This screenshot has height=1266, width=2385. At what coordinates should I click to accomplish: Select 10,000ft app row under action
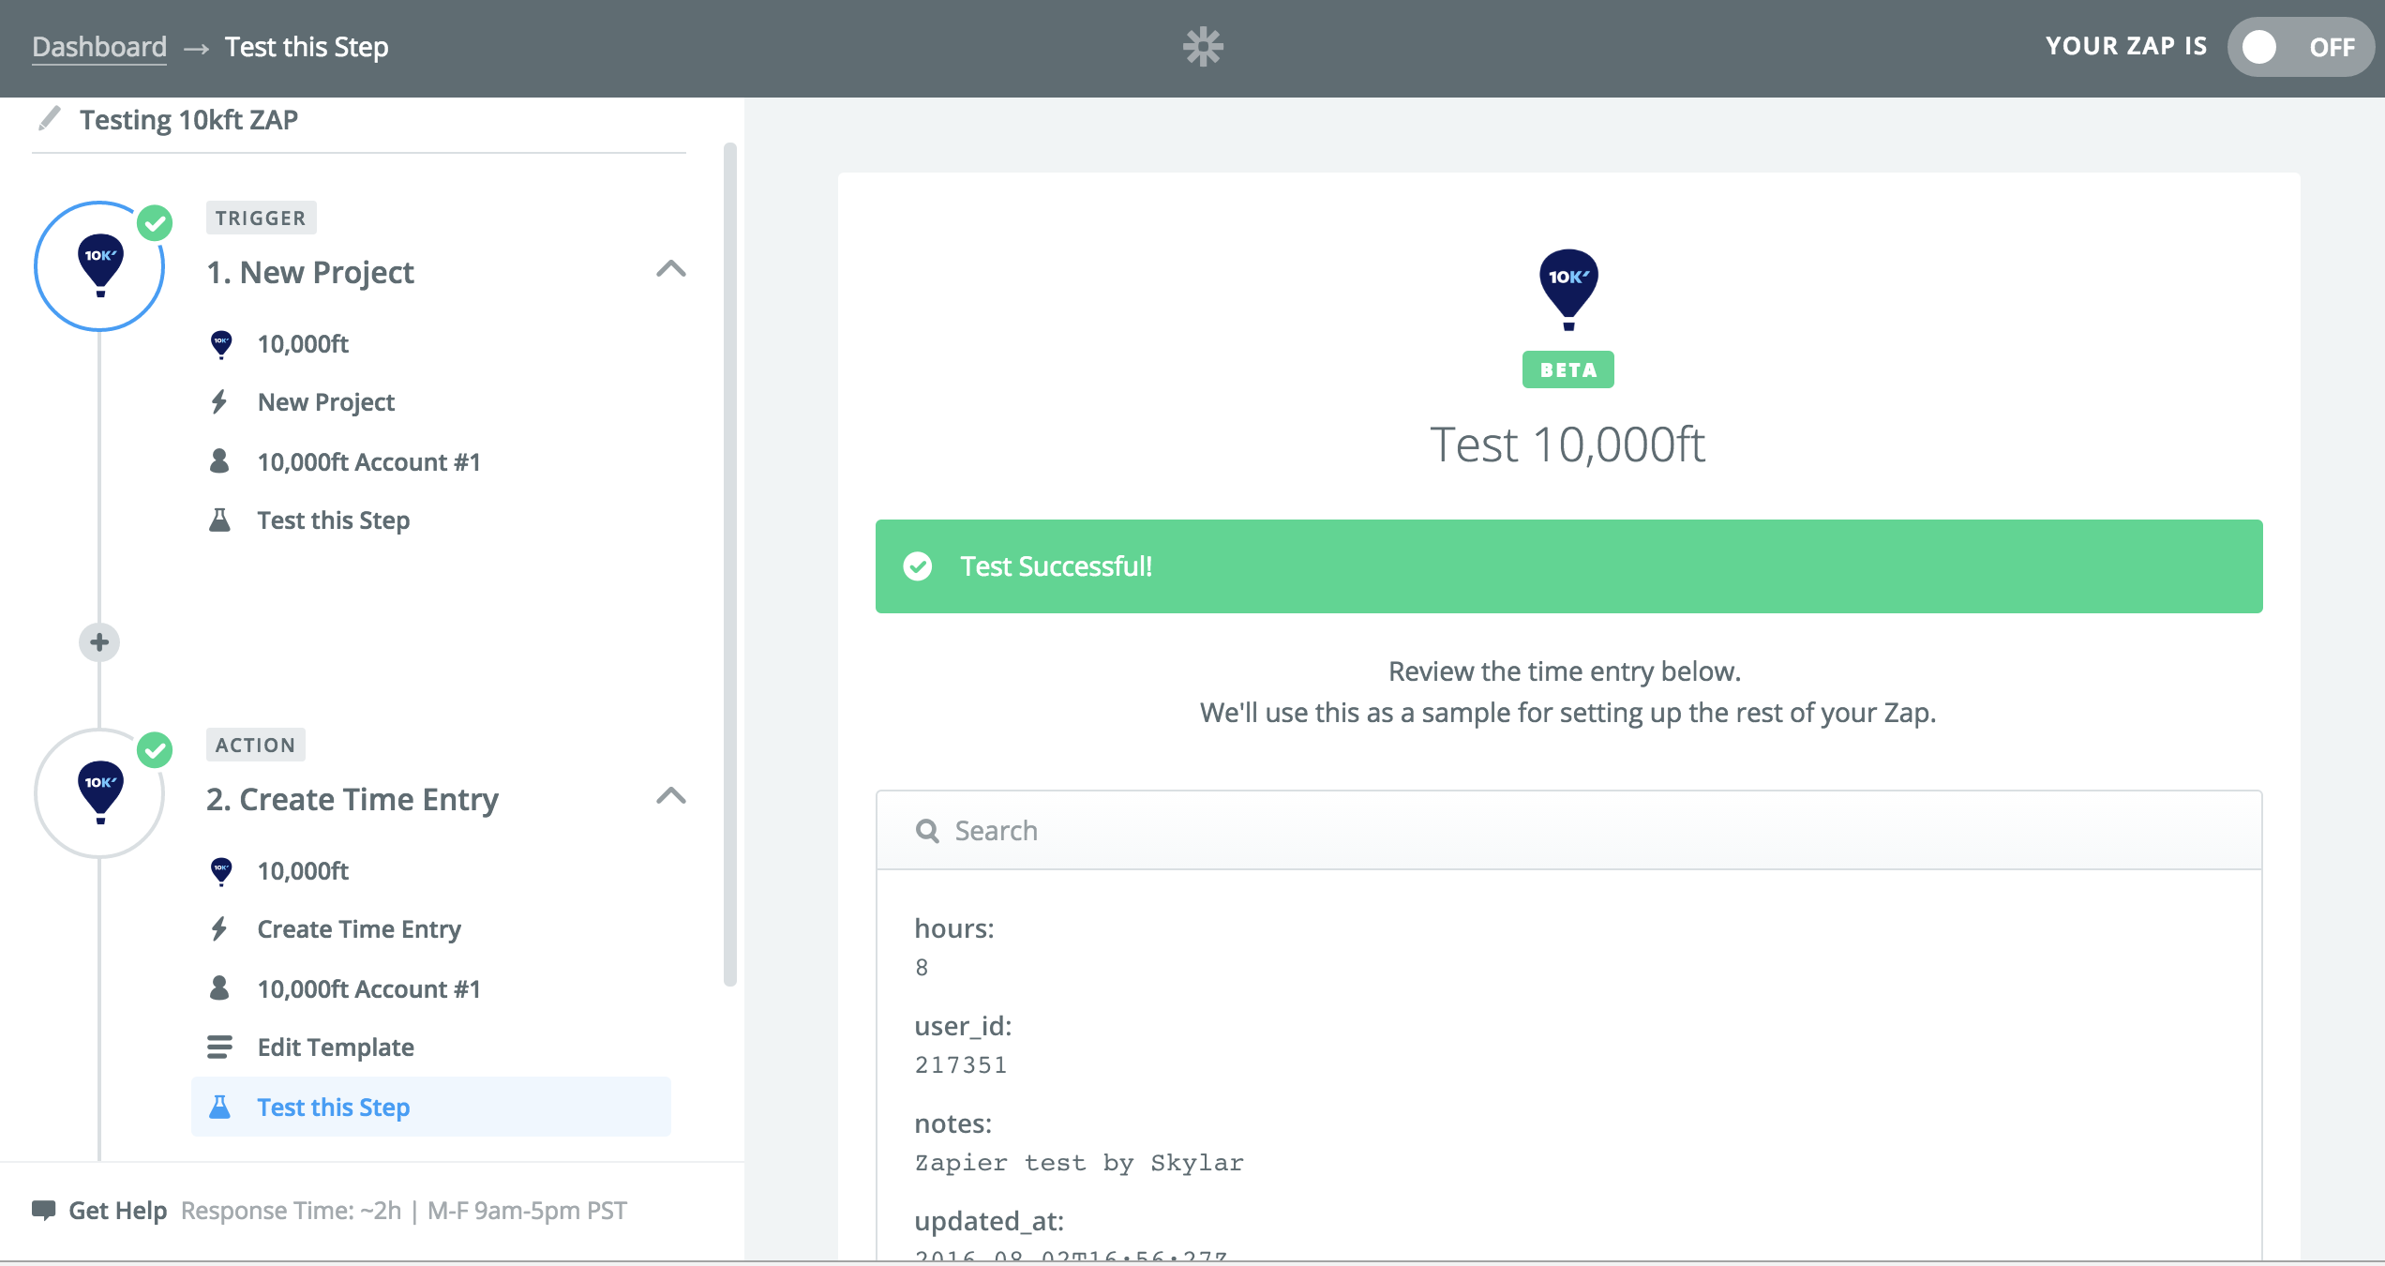pyautogui.click(x=431, y=871)
